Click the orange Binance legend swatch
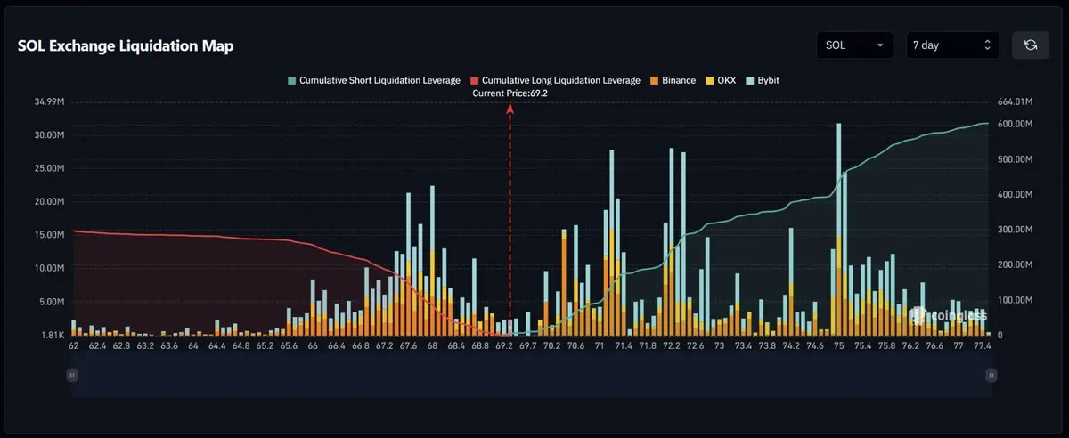 tap(654, 80)
